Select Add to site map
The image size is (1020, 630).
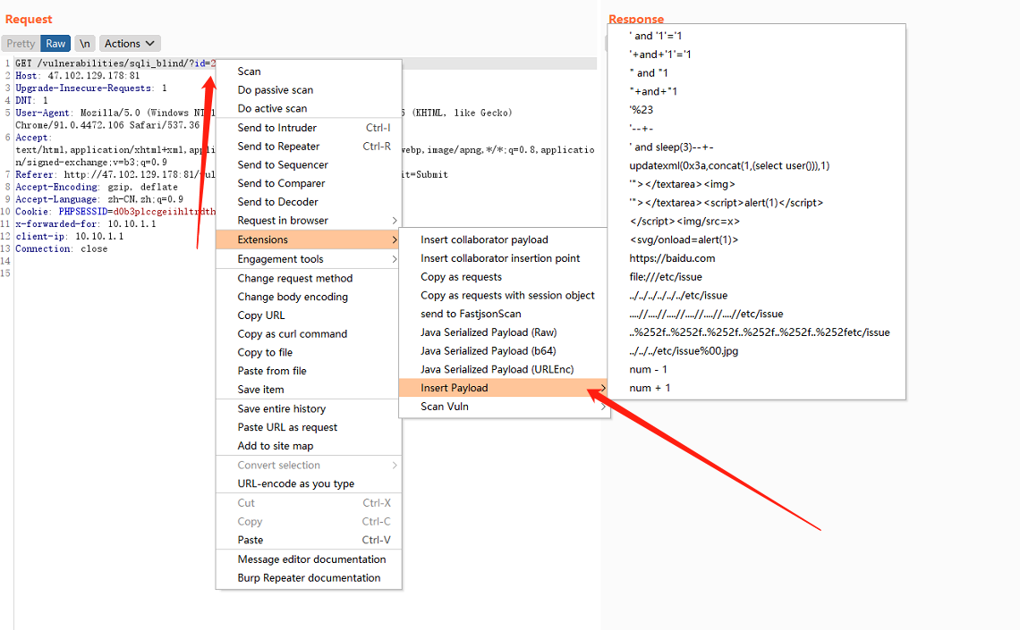point(309,446)
